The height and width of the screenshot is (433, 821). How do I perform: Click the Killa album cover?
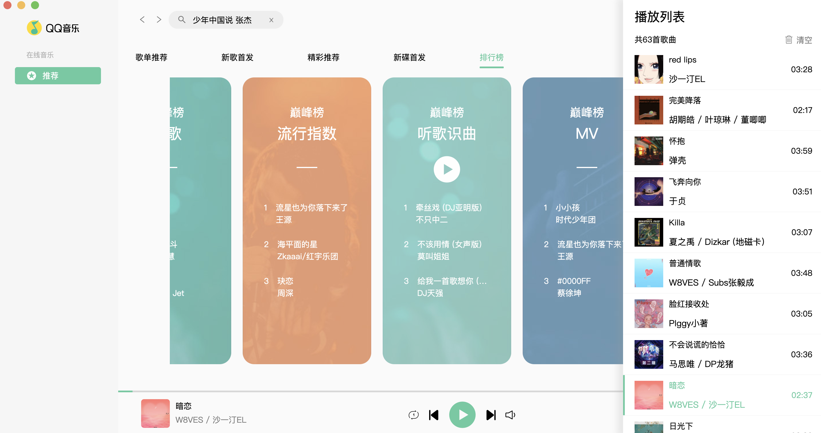pos(649,232)
